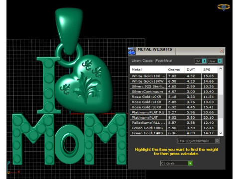Select the Green Gold:14KG row
The height and width of the screenshot is (179, 239).
[x=174, y=133]
